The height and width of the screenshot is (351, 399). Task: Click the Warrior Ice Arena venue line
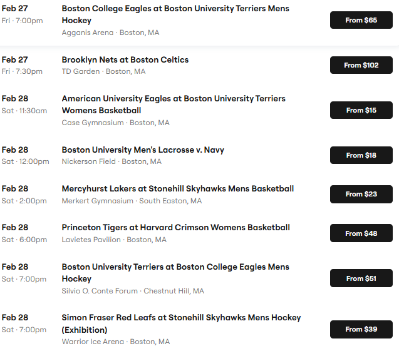tap(115, 342)
